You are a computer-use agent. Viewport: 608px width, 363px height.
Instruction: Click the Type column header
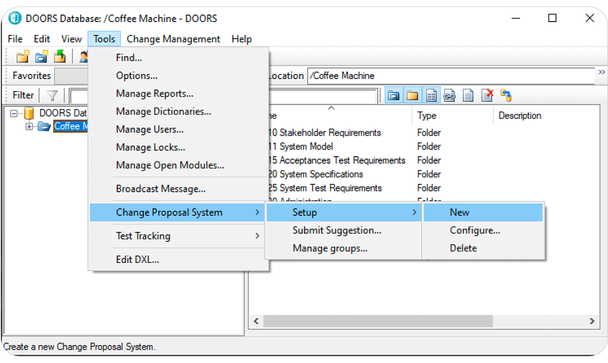point(427,116)
